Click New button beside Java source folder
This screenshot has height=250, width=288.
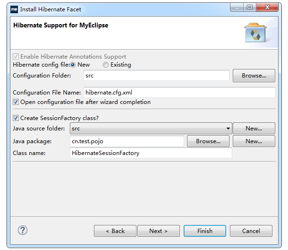pos(254,129)
